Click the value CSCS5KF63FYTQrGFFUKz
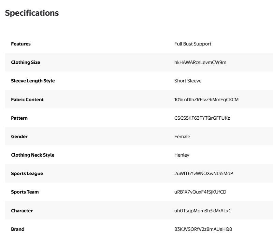 (x=202, y=118)
